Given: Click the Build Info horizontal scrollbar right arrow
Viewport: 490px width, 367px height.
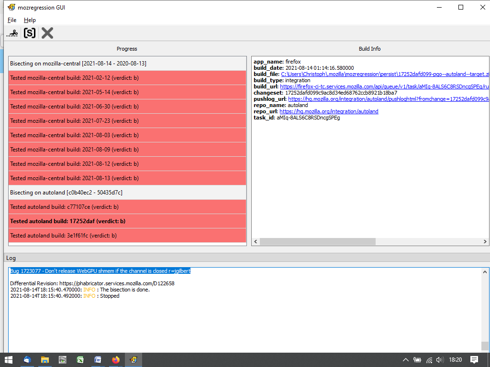Looking at the screenshot, I should click(485, 242).
